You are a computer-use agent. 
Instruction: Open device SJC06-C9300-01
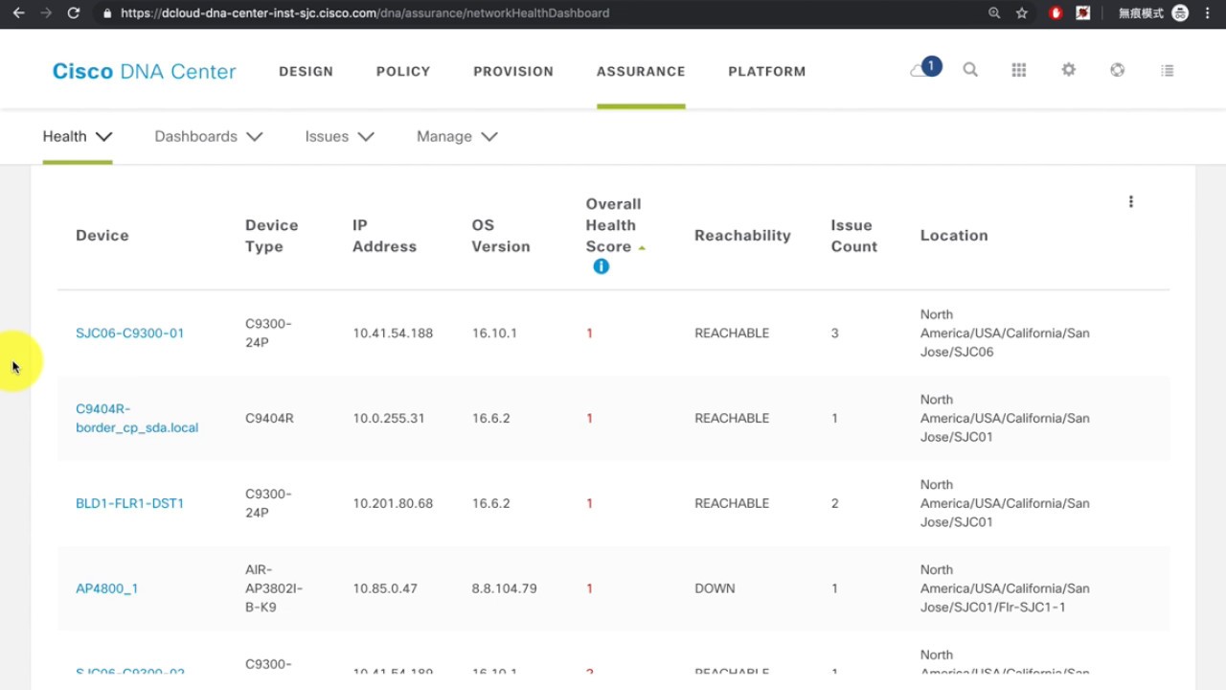tap(129, 333)
